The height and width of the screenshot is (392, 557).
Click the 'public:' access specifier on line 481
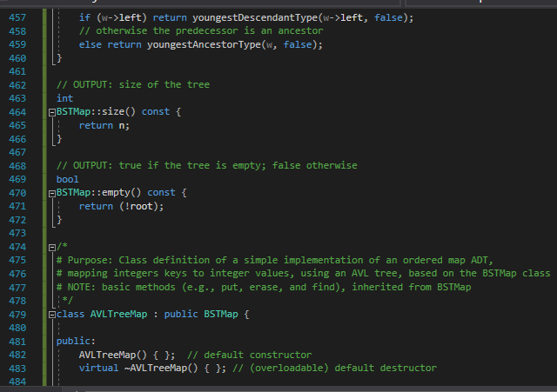coord(76,342)
